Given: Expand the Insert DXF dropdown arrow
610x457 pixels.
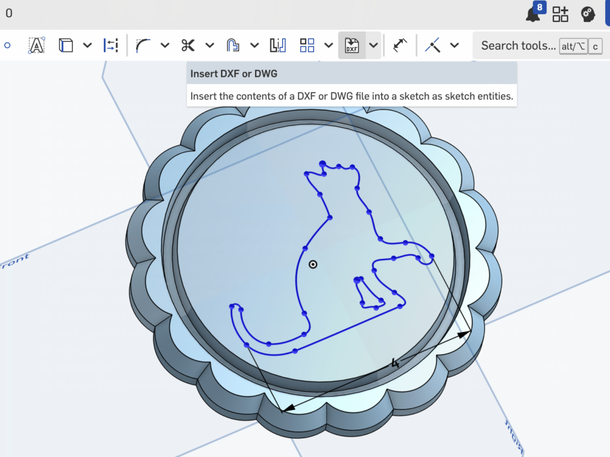Looking at the screenshot, I should click(374, 45).
